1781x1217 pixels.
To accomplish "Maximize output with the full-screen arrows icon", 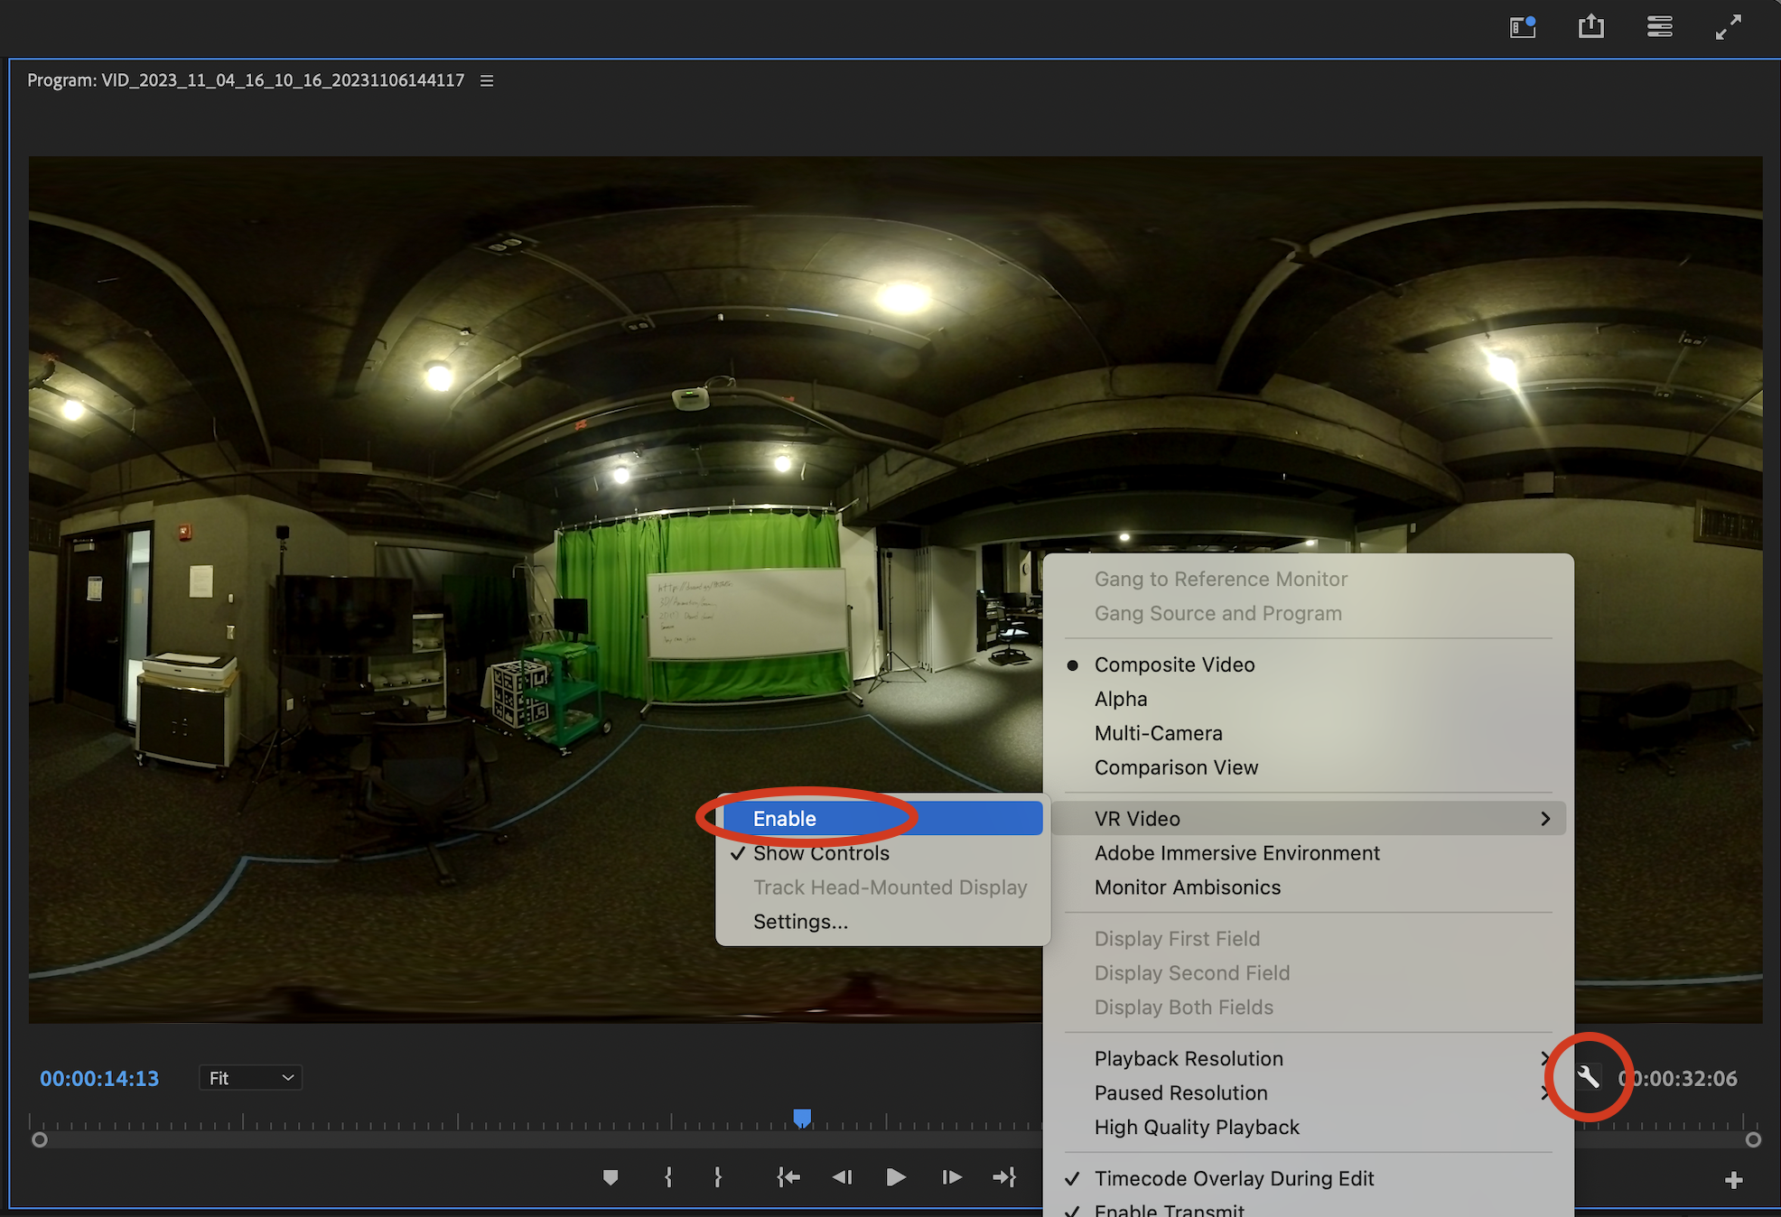I will [1729, 27].
